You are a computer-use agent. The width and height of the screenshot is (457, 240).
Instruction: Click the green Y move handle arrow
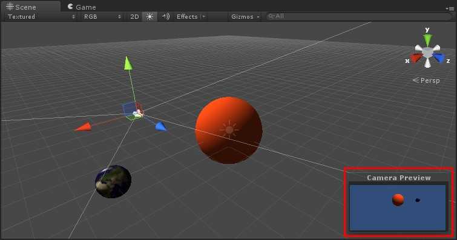128,63
